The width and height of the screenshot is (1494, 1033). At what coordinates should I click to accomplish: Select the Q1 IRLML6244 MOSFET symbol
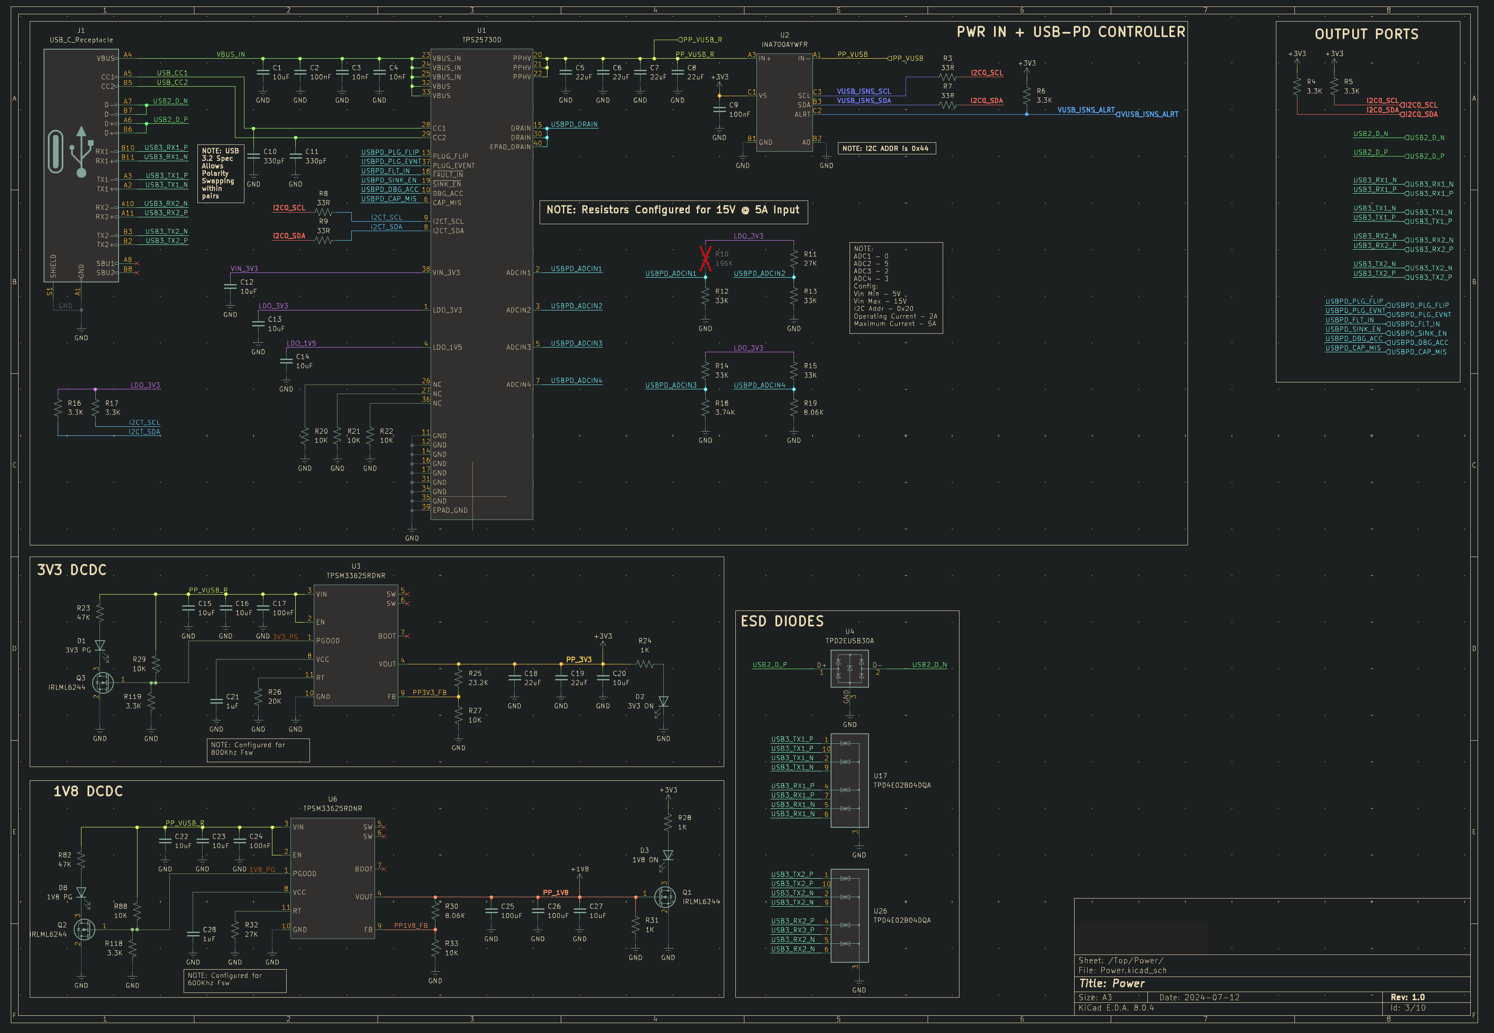point(665,897)
